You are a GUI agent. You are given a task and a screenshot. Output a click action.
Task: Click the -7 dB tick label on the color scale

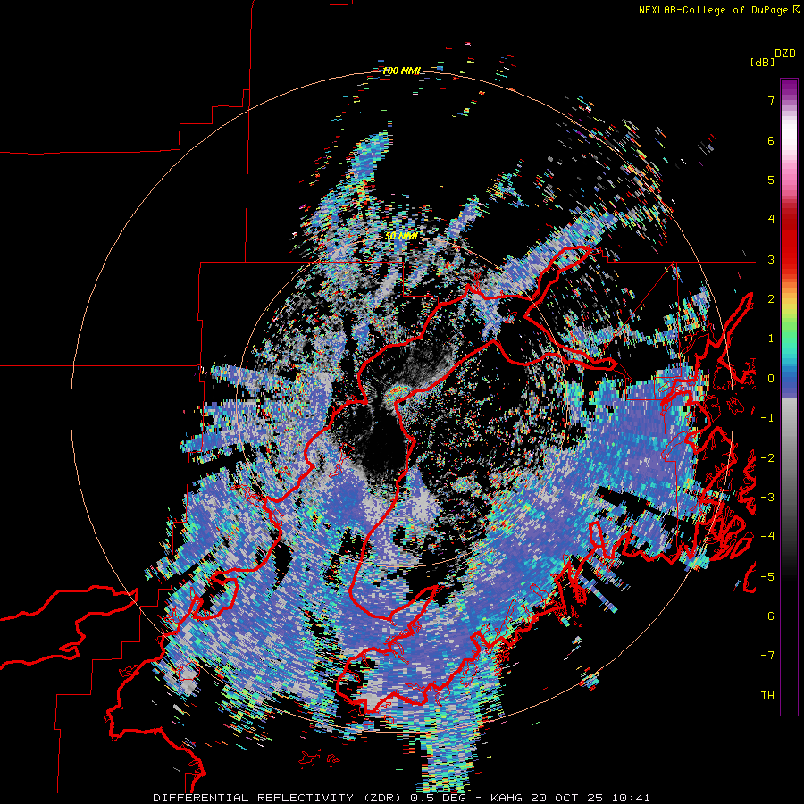coord(767,656)
